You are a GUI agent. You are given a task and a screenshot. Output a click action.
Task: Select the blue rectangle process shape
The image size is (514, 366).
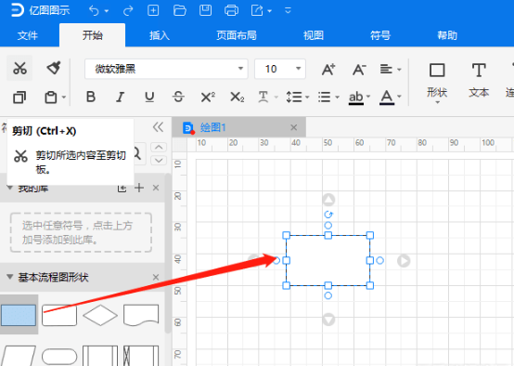click(19, 315)
